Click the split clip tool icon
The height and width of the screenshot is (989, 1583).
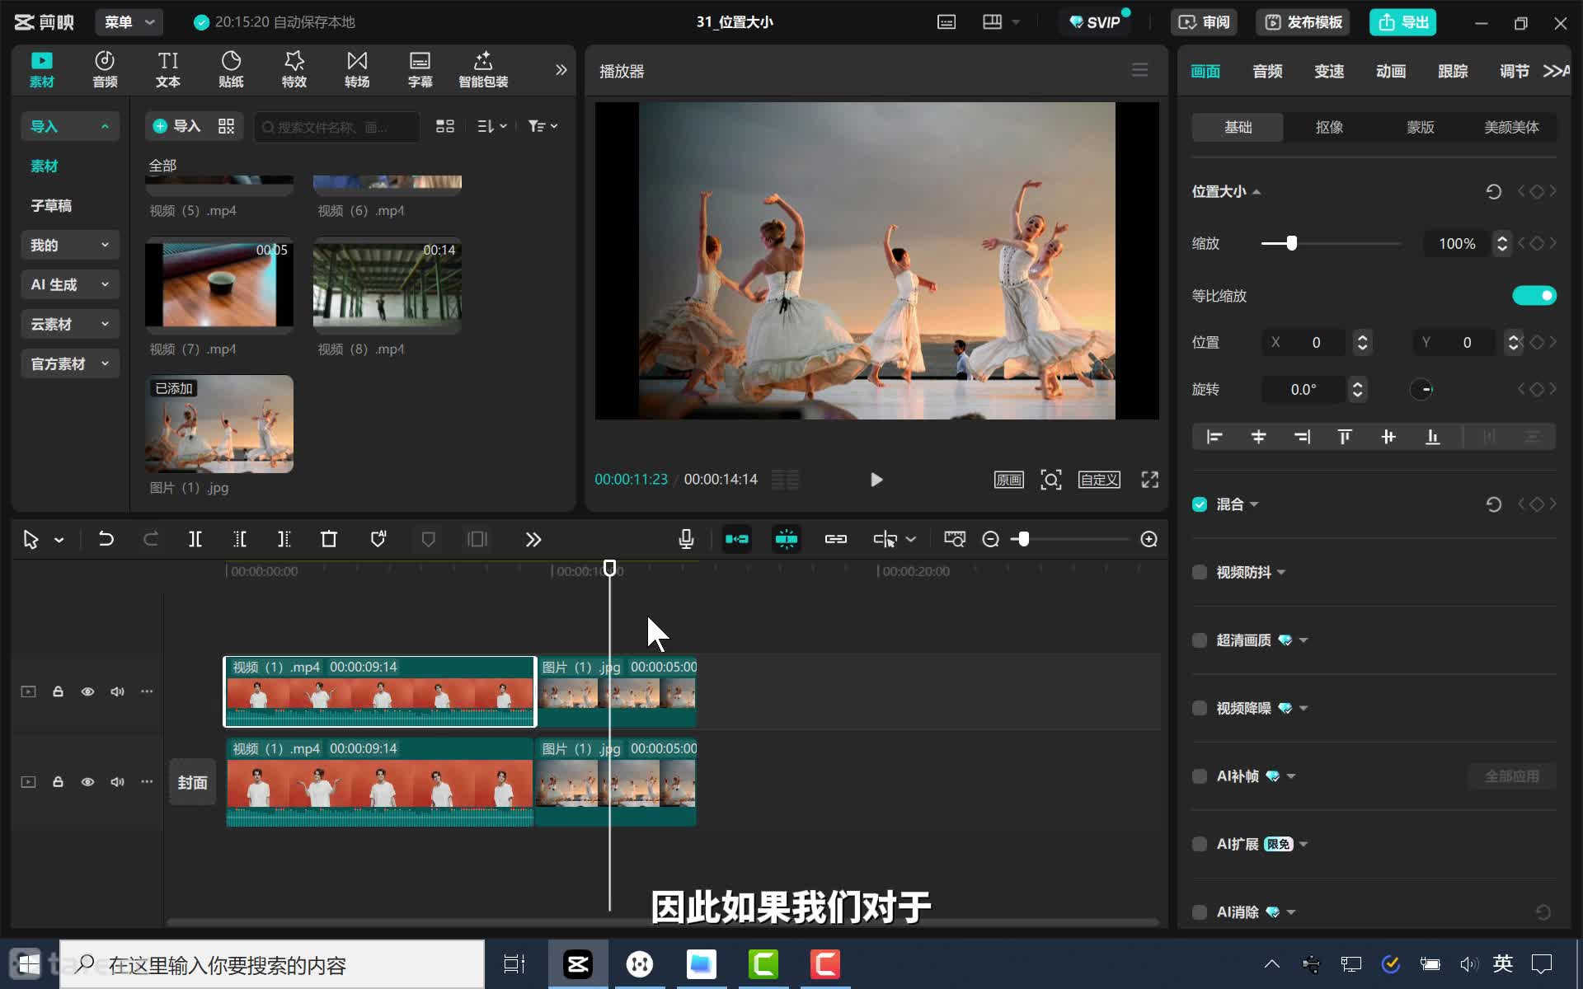(x=195, y=539)
